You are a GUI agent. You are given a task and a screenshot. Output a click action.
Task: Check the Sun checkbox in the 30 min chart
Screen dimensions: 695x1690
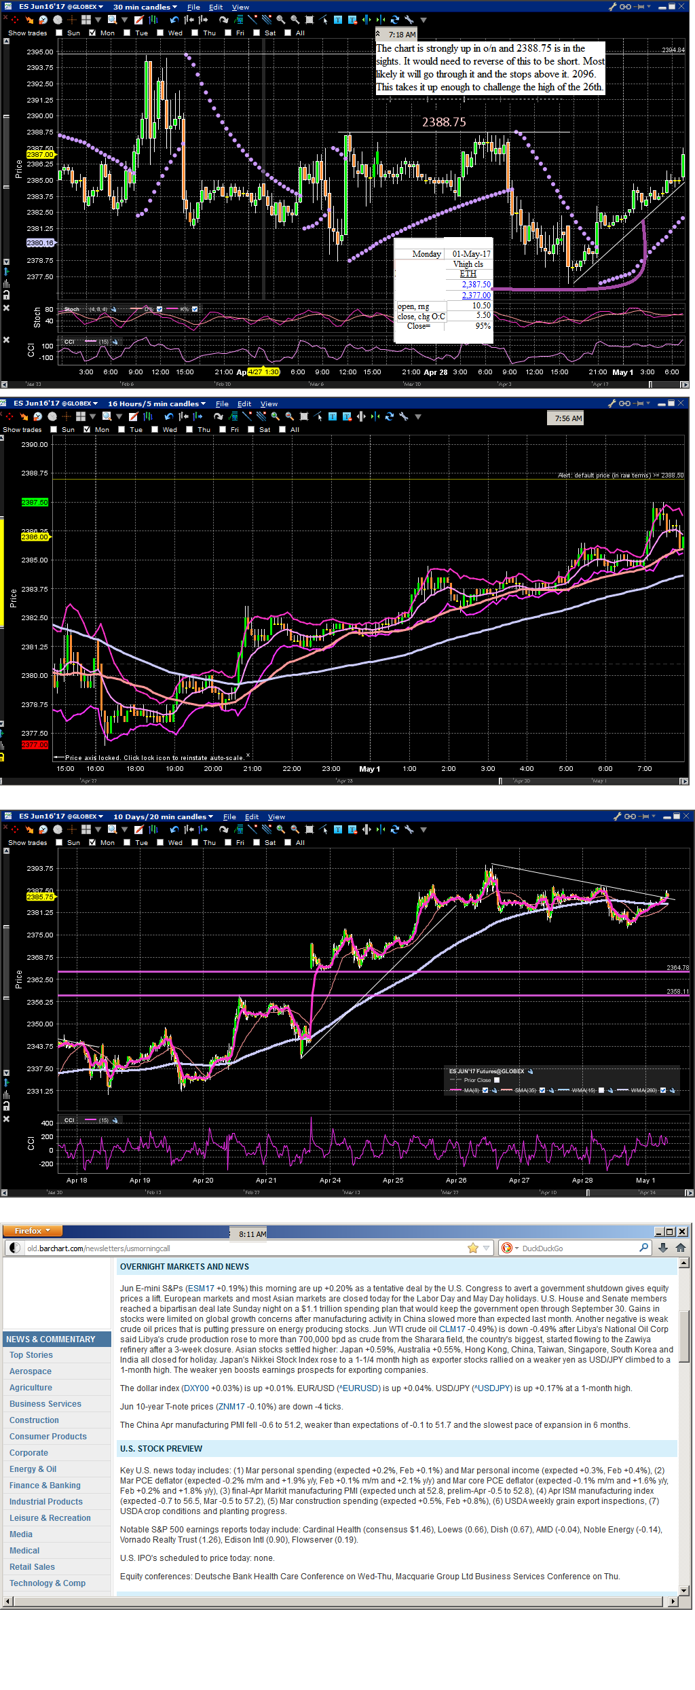(x=59, y=33)
